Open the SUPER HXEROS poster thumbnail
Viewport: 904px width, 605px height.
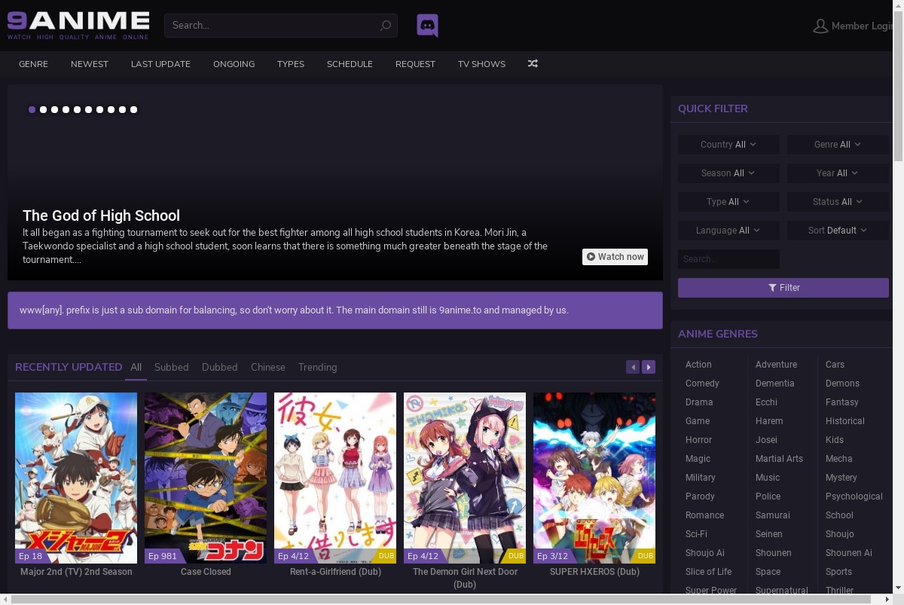(x=594, y=478)
